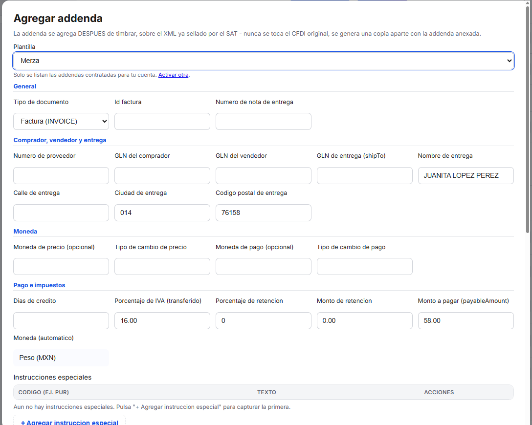
Task: Click the 'ACCIONES' column header
Action: pos(439,392)
